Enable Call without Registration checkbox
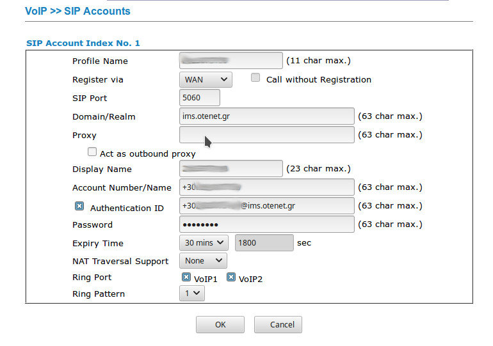 (255, 78)
